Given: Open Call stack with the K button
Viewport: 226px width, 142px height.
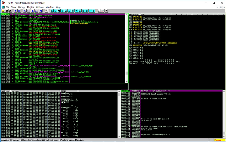Looking at the screenshot, I should pyautogui.click(x=80, y=11).
